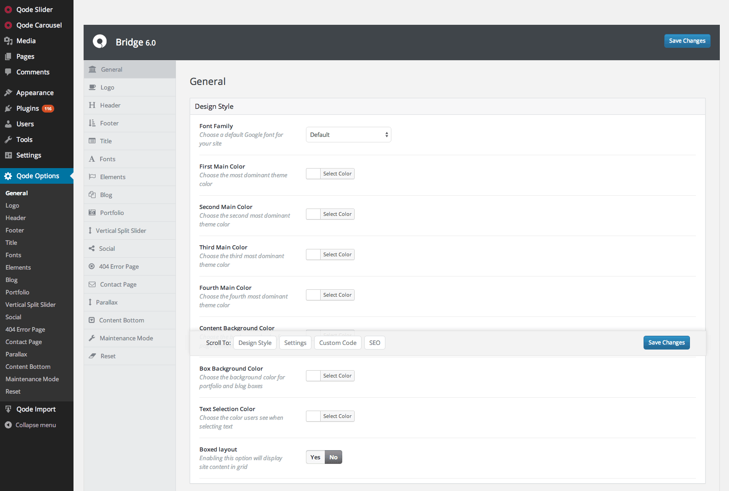Image resolution: width=729 pixels, height=491 pixels.
Task: Click the Qode Carousel icon in admin menu
Action: (x=8, y=25)
